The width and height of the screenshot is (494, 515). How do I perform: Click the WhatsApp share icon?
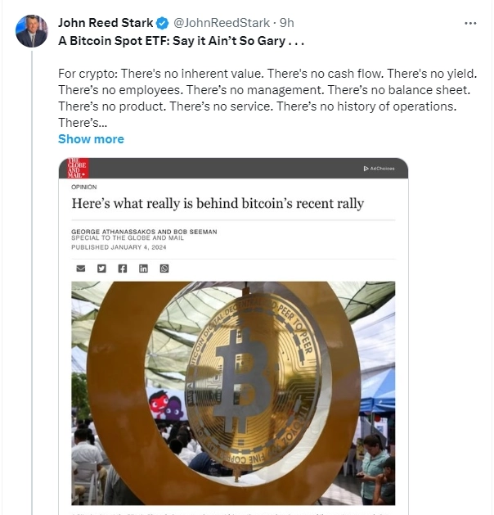click(164, 269)
